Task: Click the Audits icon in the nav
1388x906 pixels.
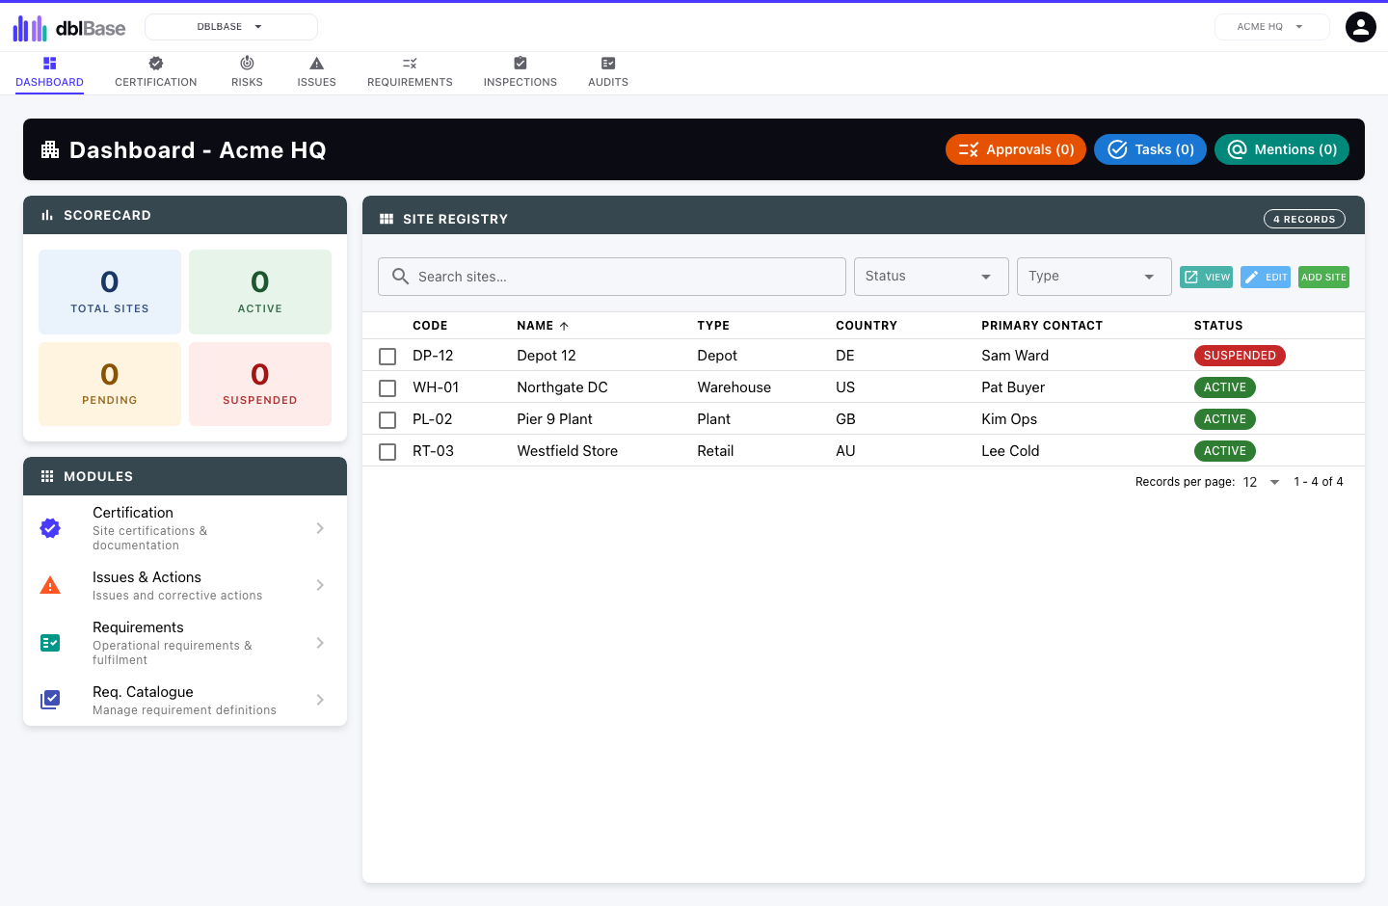Action: (x=608, y=64)
